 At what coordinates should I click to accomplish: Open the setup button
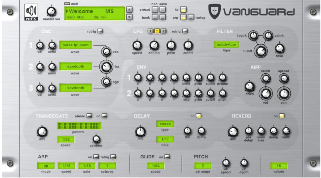191,17
